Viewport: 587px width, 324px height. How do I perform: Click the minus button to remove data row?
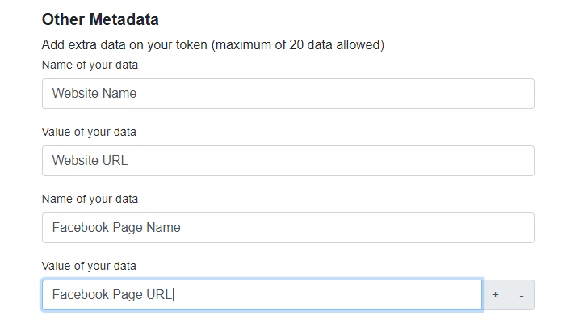(x=522, y=295)
